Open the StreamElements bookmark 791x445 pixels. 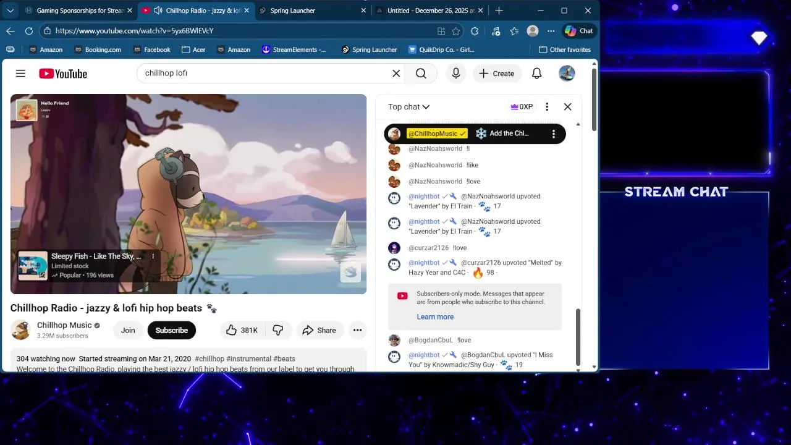[294, 49]
